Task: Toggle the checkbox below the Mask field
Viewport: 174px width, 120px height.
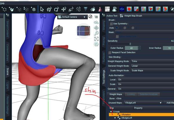Action: pos(117,37)
